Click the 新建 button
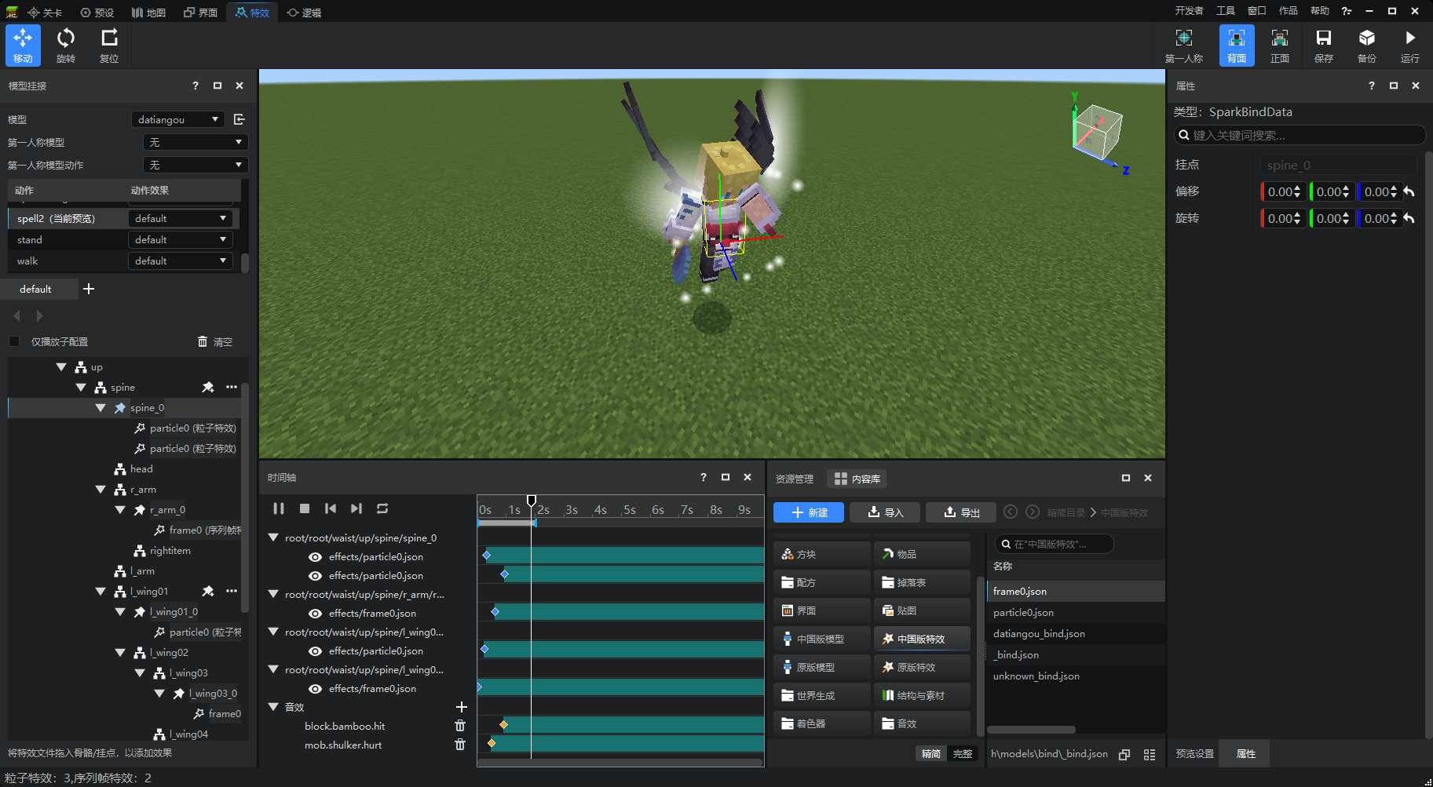The height and width of the screenshot is (787, 1433). [x=809, y=512]
